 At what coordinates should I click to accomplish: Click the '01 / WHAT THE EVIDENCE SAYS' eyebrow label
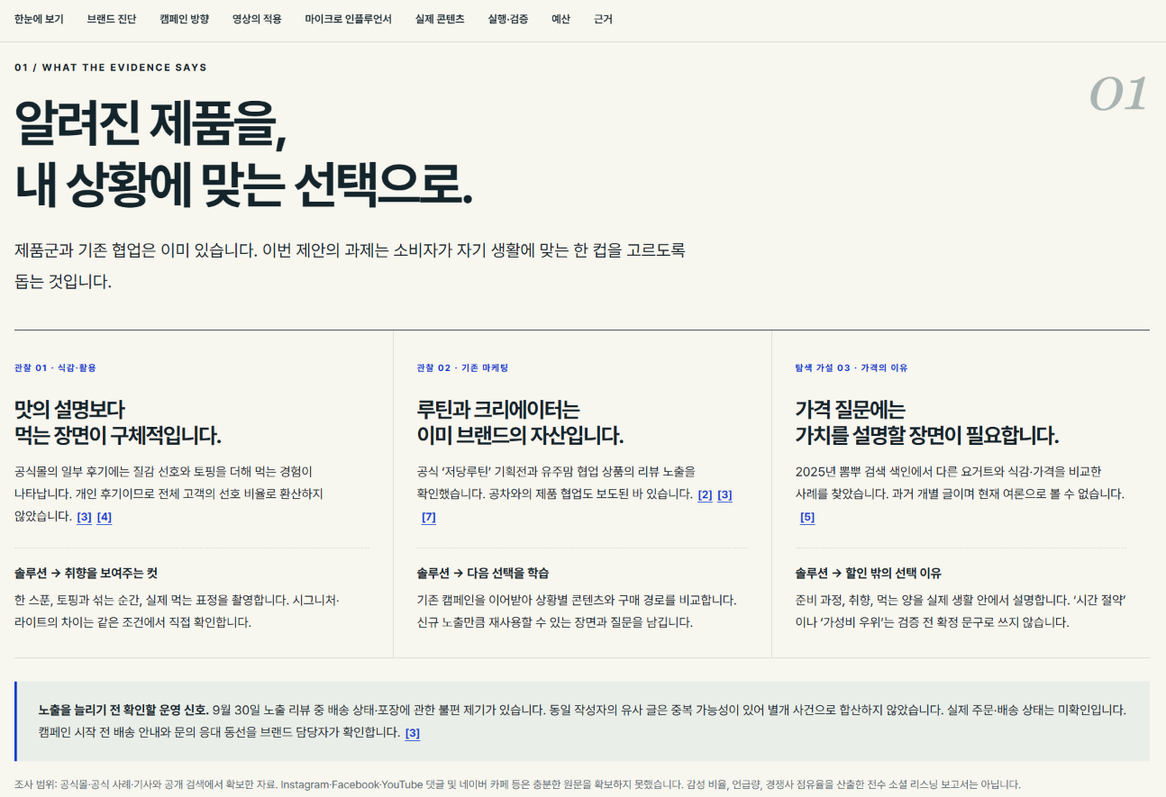click(x=111, y=68)
